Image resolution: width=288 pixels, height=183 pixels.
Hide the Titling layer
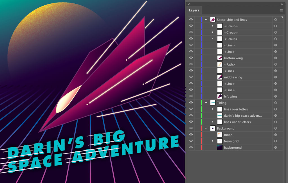pos(191,103)
